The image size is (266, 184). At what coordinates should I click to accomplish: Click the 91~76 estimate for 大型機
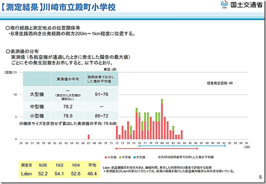click(101, 94)
